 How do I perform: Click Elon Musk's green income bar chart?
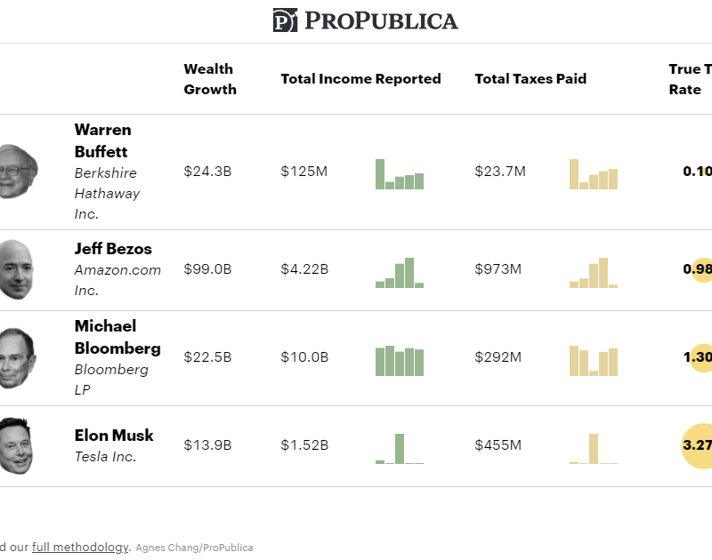click(x=400, y=448)
